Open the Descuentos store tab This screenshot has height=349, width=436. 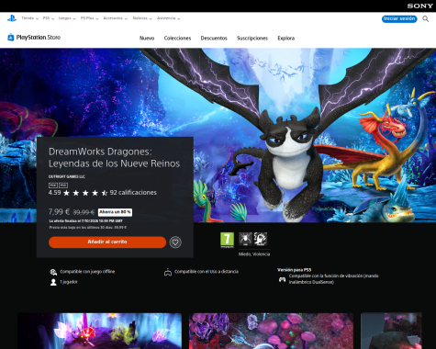click(214, 39)
